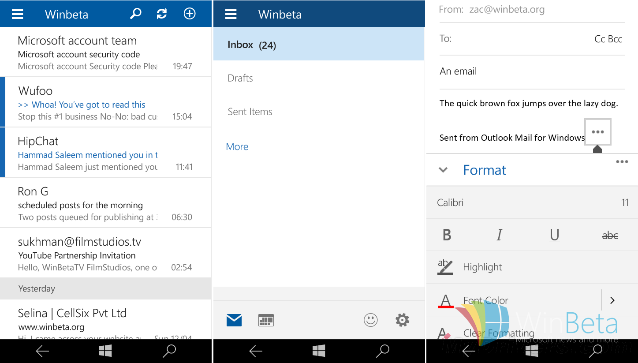Expand Font Color options with the arrow
Viewport: 638px width, 363px height.
coord(612,300)
